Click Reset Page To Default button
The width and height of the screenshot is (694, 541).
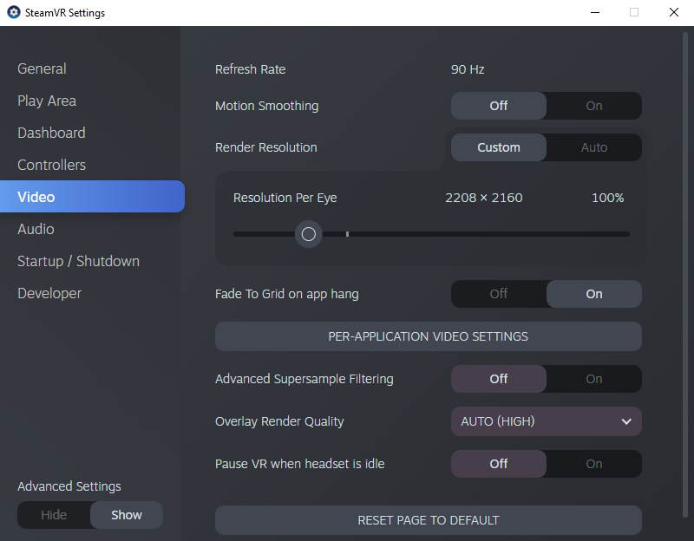pos(428,520)
